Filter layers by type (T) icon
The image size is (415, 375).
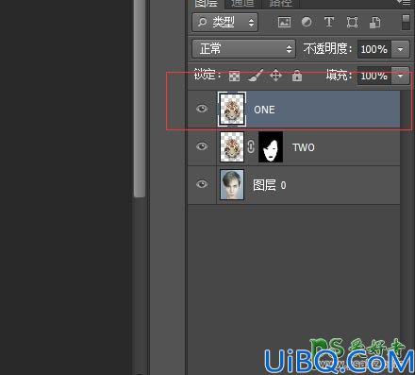[x=329, y=22]
